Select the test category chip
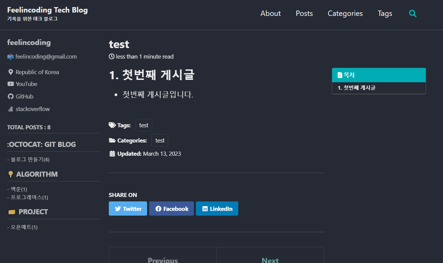Screen dimensions: 443x263 pyautogui.click(x=160, y=140)
